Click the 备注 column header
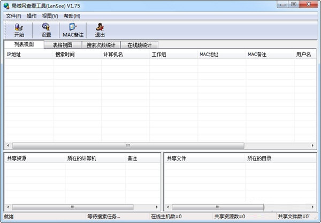The height and width of the screenshot is (223, 321). point(143,158)
